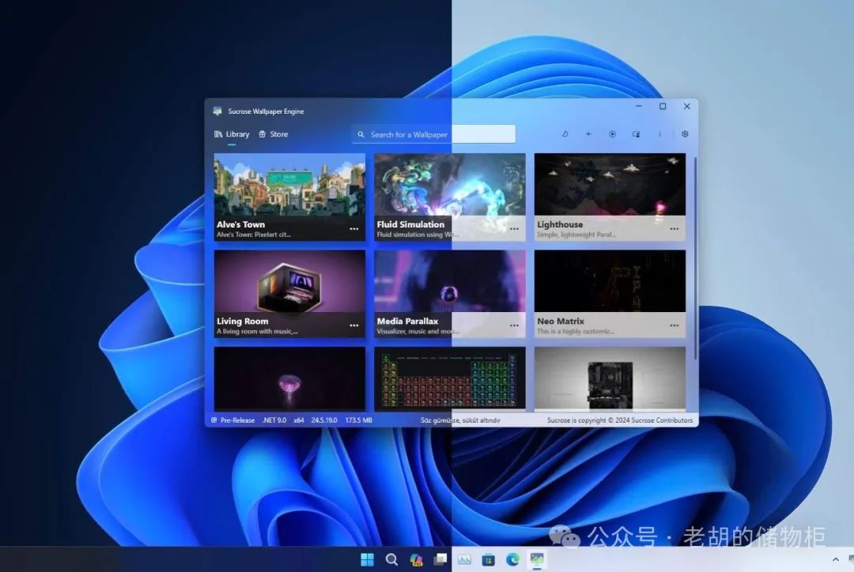The width and height of the screenshot is (854, 572).
Task: Open the Neo Matrix more options
Action: (675, 326)
